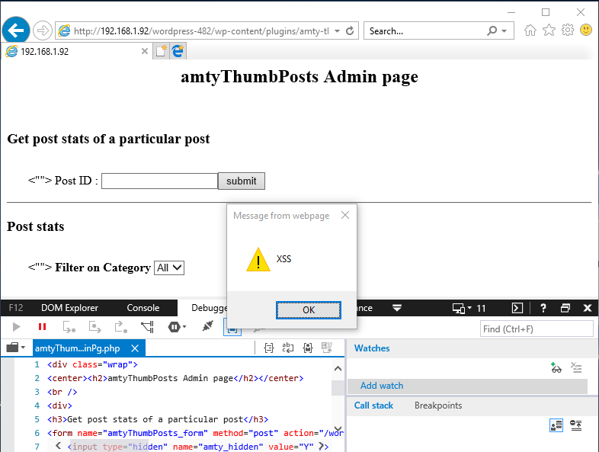599x452 pixels.
Task: Toggle pretty print braces icon
Action: click(269, 348)
